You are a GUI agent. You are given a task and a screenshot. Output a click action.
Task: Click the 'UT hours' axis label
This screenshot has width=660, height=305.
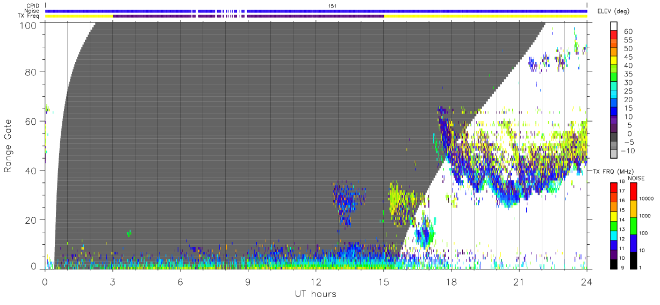click(x=315, y=294)
